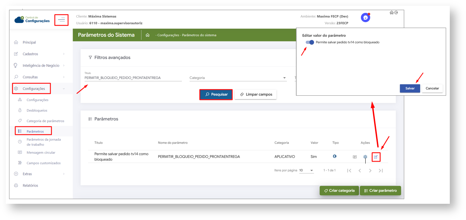Expand the Cadastros submenu chevron
Viewport: 466px width, 220px height.
64,54
